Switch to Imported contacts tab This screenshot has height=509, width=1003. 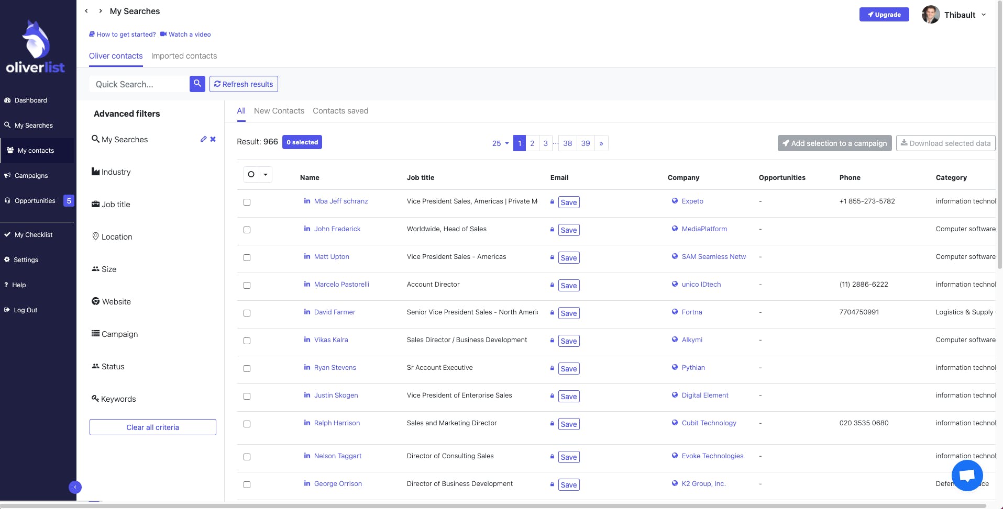coord(184,56)
